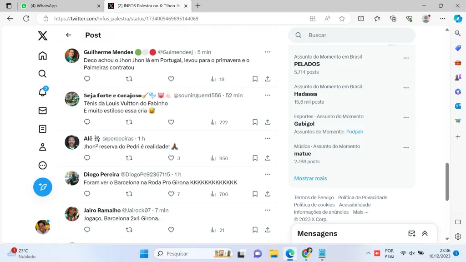
Task: Open Direct Messages envelope in sidebar
Action: 42,111
